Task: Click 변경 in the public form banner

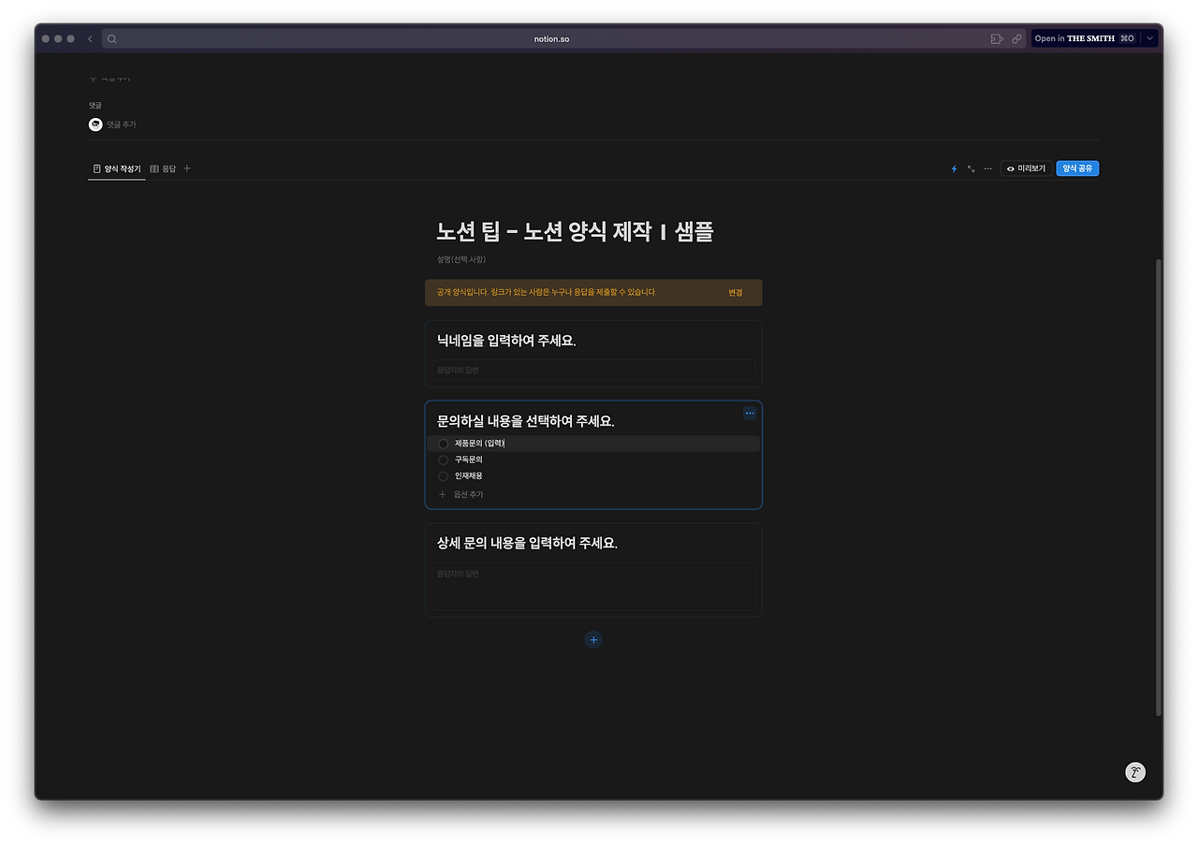Action: [736, 292]
